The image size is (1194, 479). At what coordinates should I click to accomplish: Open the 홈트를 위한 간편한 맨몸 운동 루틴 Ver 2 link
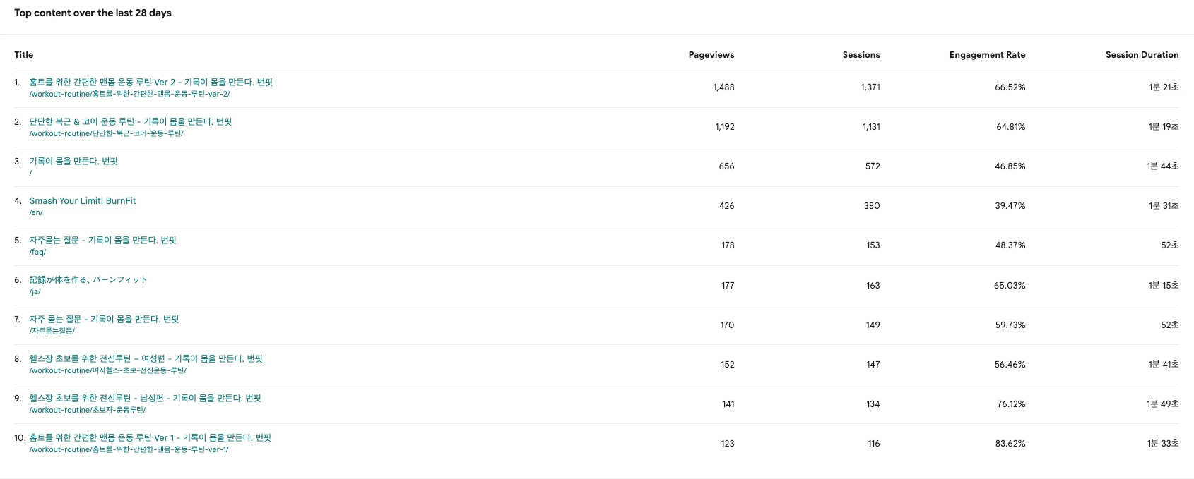pos(150,83)
